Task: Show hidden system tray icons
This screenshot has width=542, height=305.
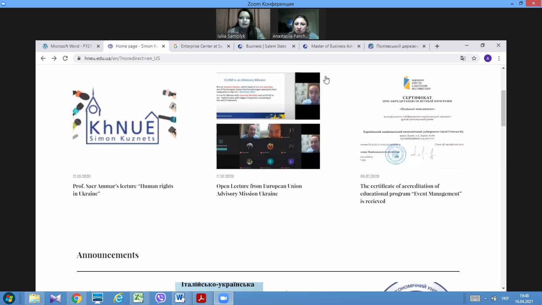Action: click(x=485, y=299)
